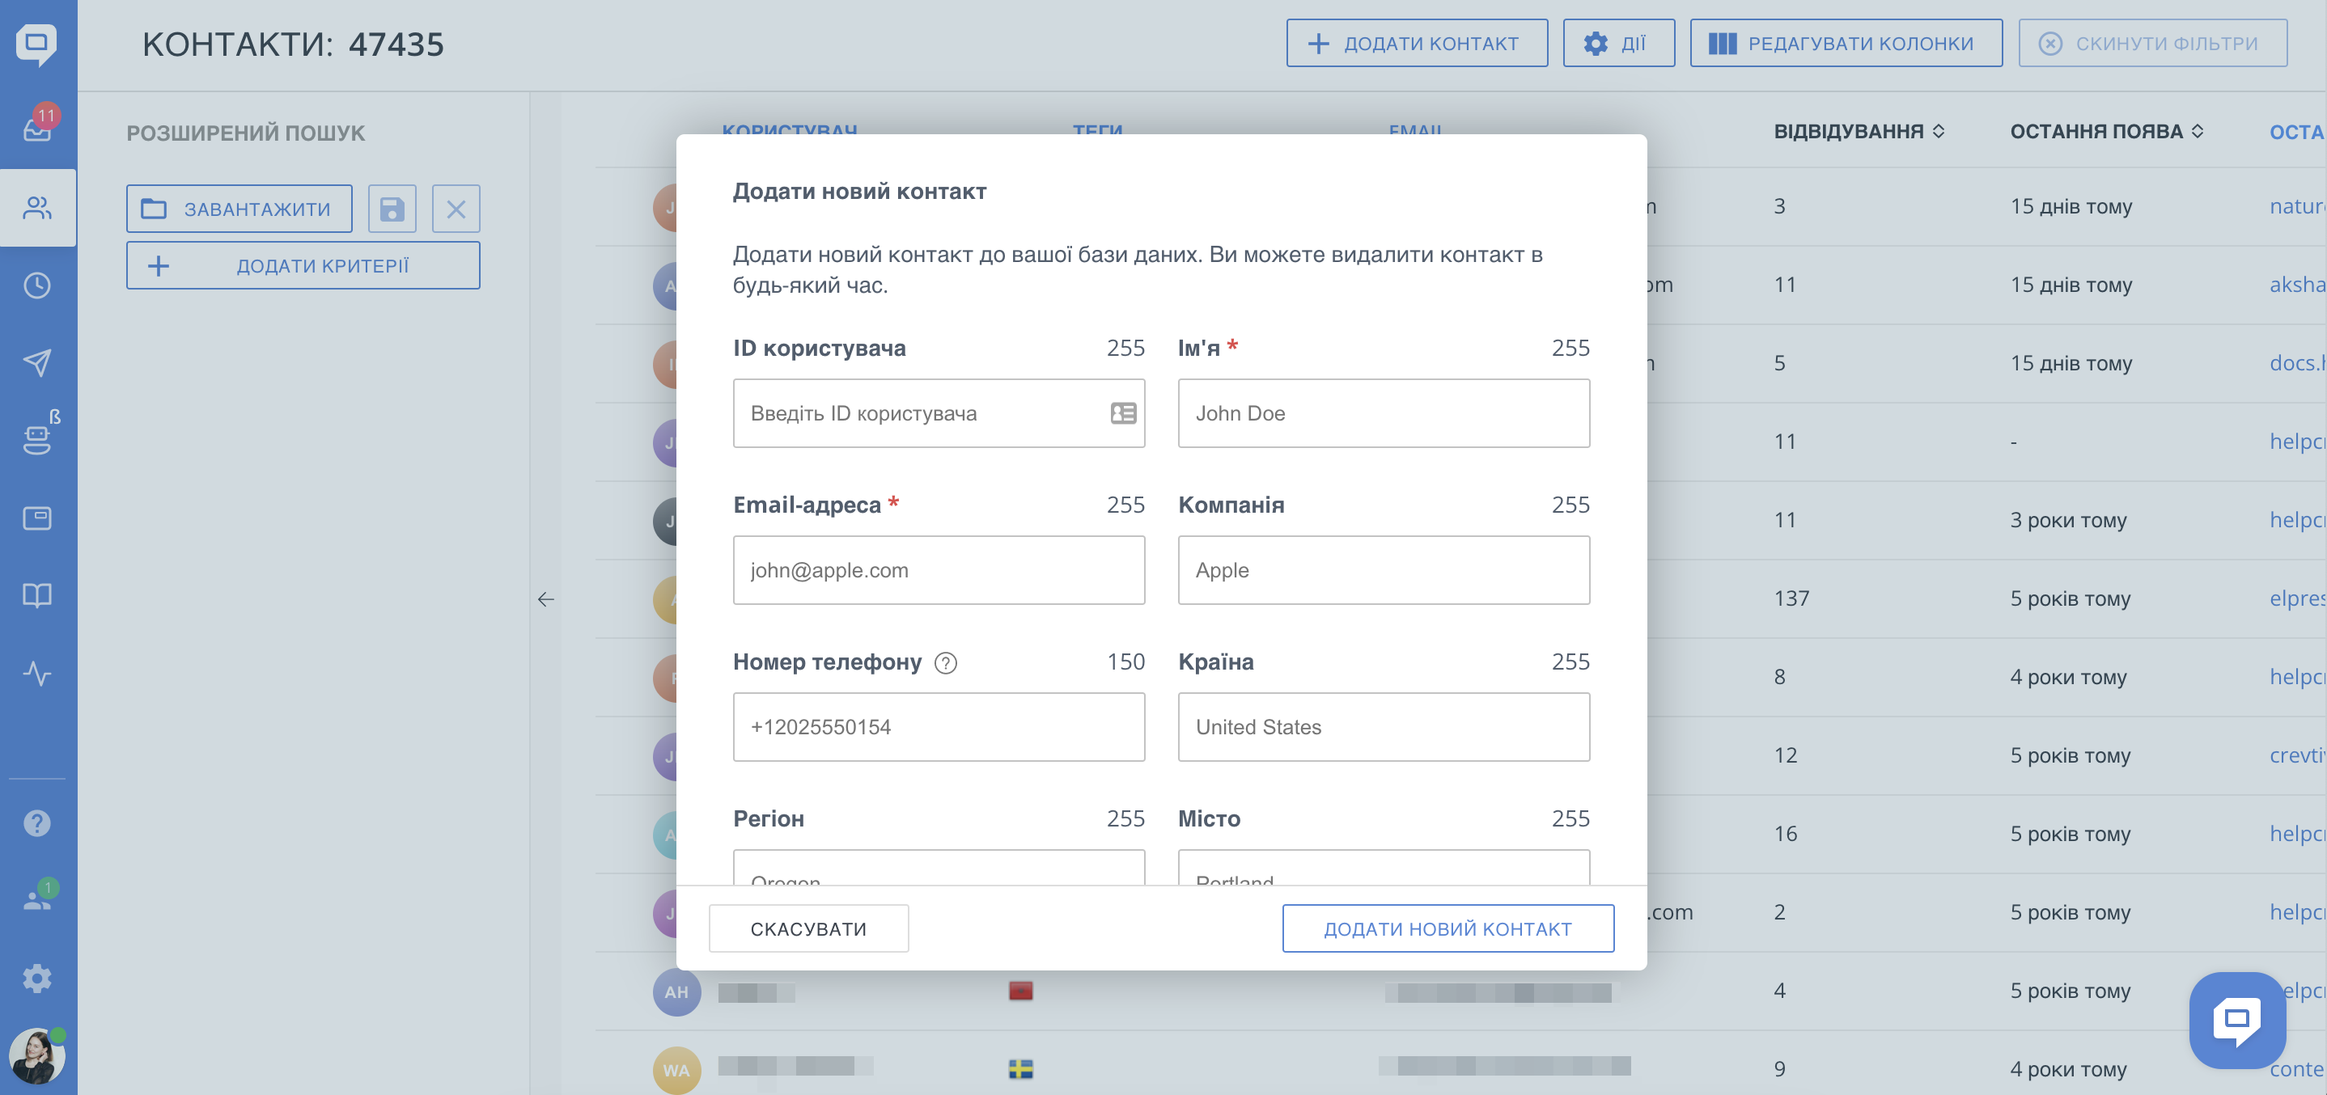The height and width of the screenshot is (1095, 2327).
Task: Open campaigns paper plane icon
Action: coord(38,363)
